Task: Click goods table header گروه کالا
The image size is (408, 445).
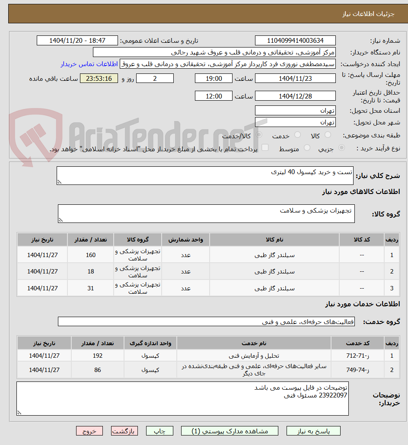Action: (138, 239)
